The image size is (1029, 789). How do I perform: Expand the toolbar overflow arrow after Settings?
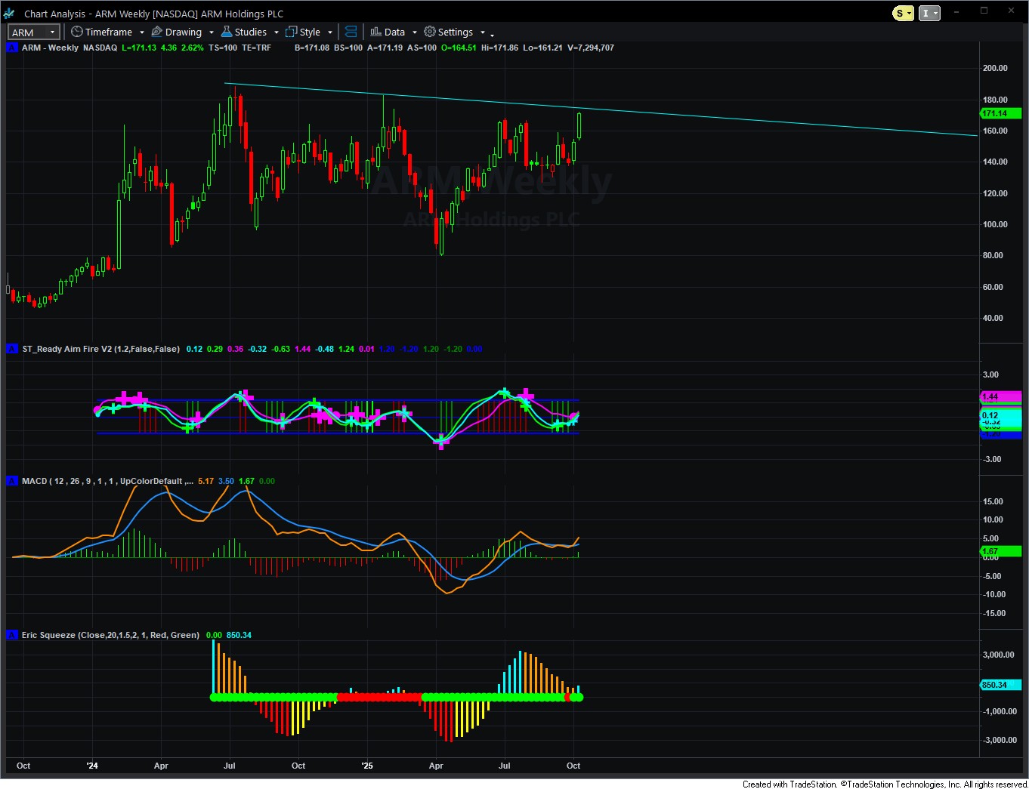(493, 35)
